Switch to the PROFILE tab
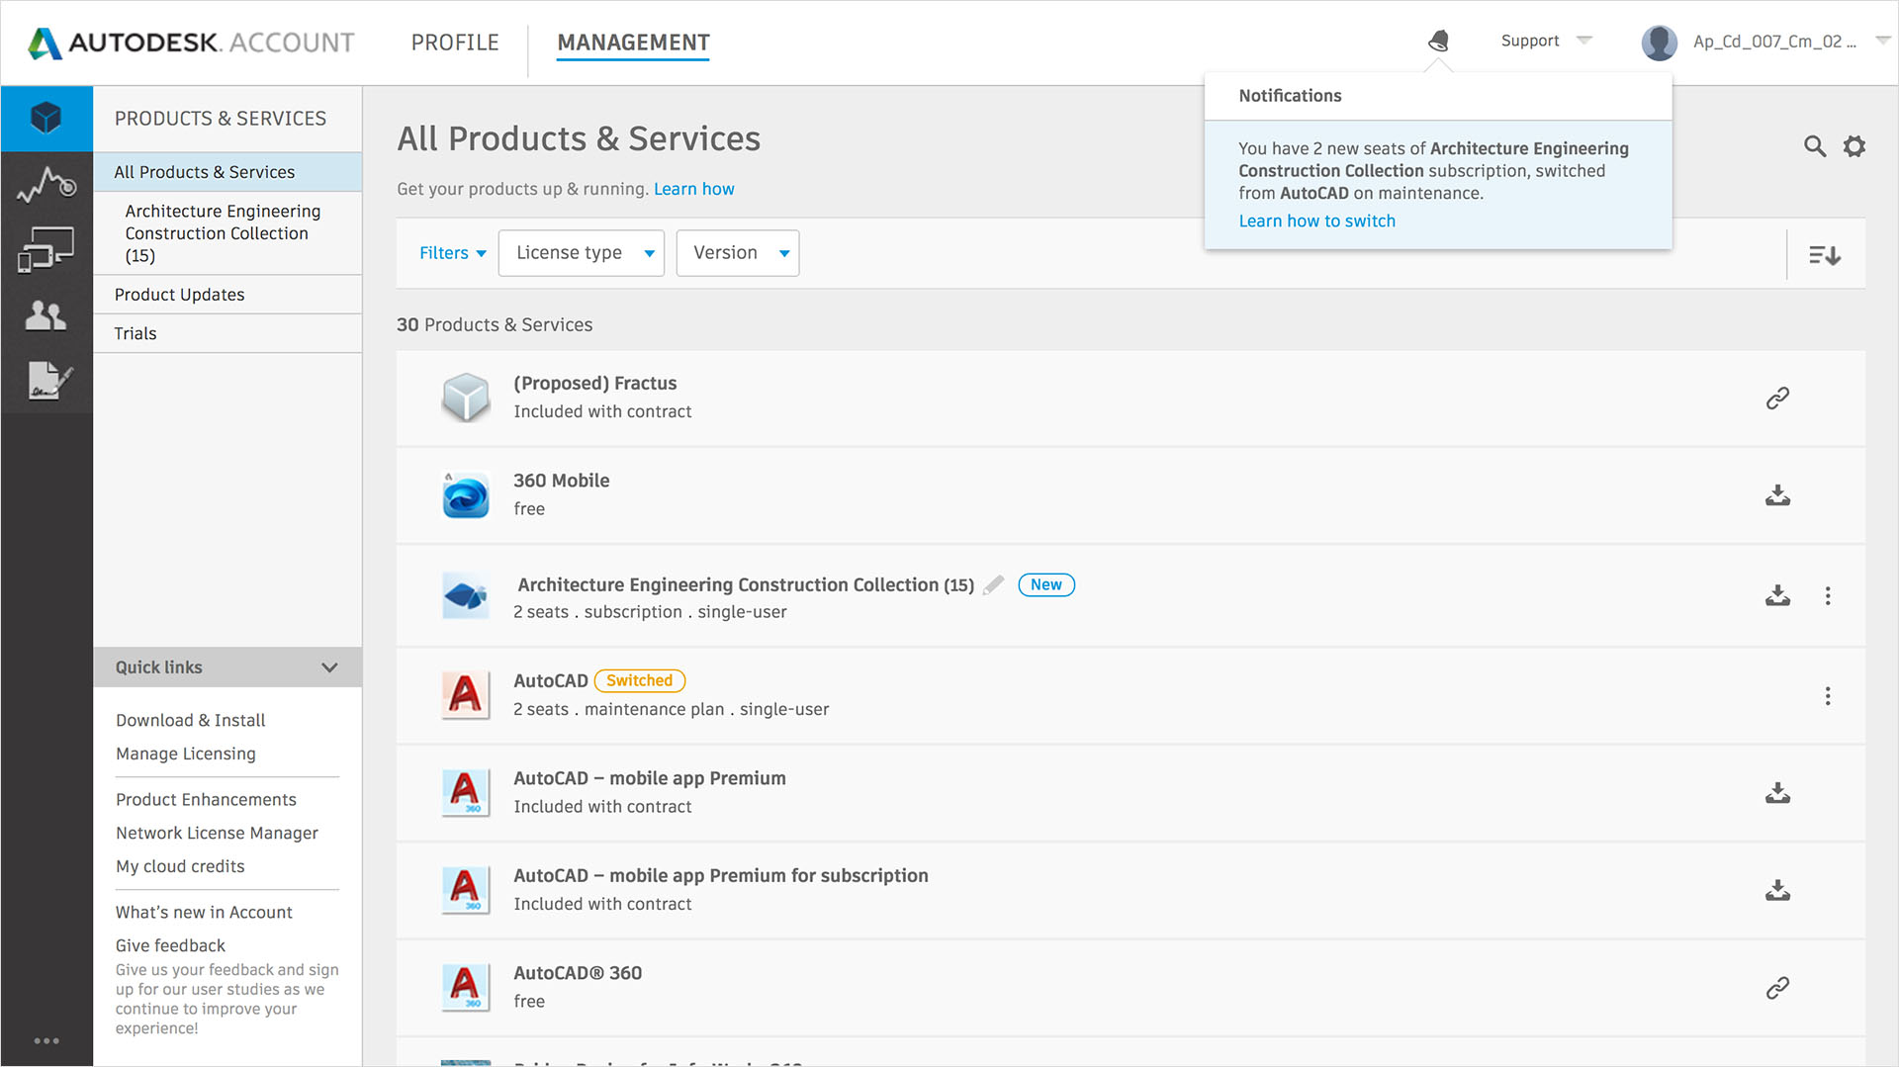Screen dimensions: 1899x1067 click(455, 43)
